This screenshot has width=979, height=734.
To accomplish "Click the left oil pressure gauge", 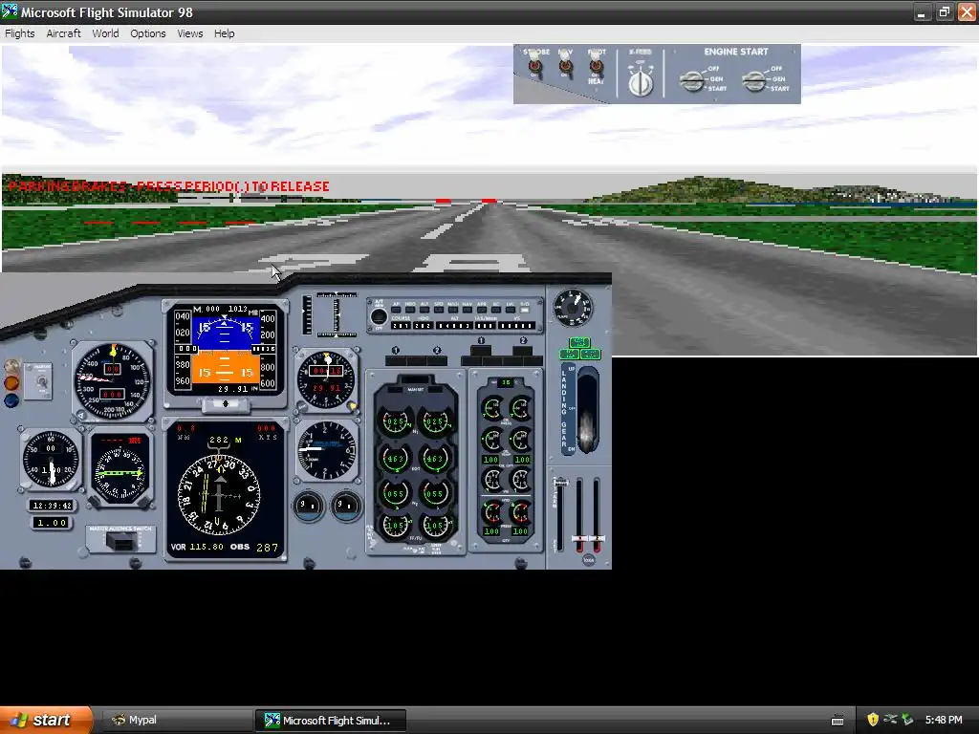I will click(x=492, y=409).
